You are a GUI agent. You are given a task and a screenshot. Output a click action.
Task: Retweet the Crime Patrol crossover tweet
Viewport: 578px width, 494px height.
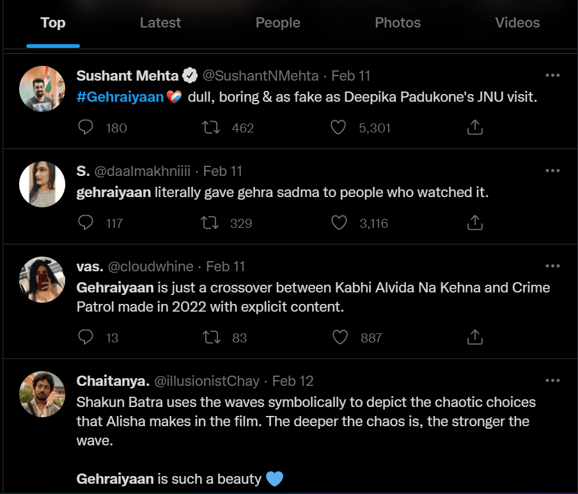click(210, 337)
